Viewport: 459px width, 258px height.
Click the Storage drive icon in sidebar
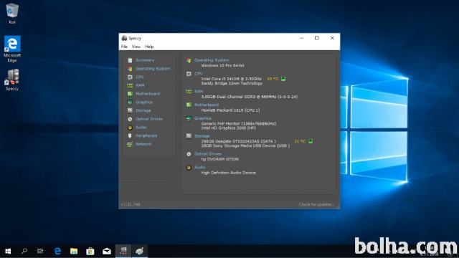(x=130, y=110)
